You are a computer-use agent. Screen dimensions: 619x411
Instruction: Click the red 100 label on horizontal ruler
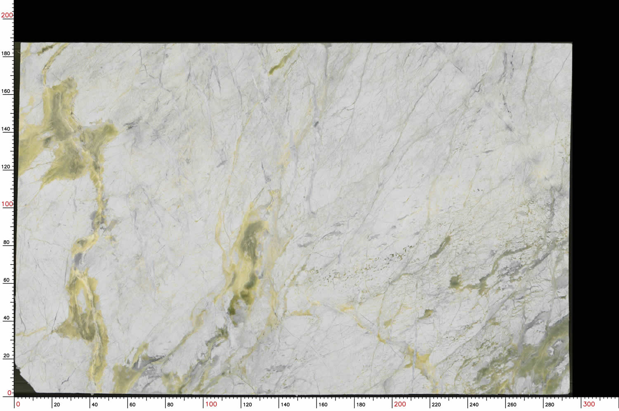pos(211,404)
